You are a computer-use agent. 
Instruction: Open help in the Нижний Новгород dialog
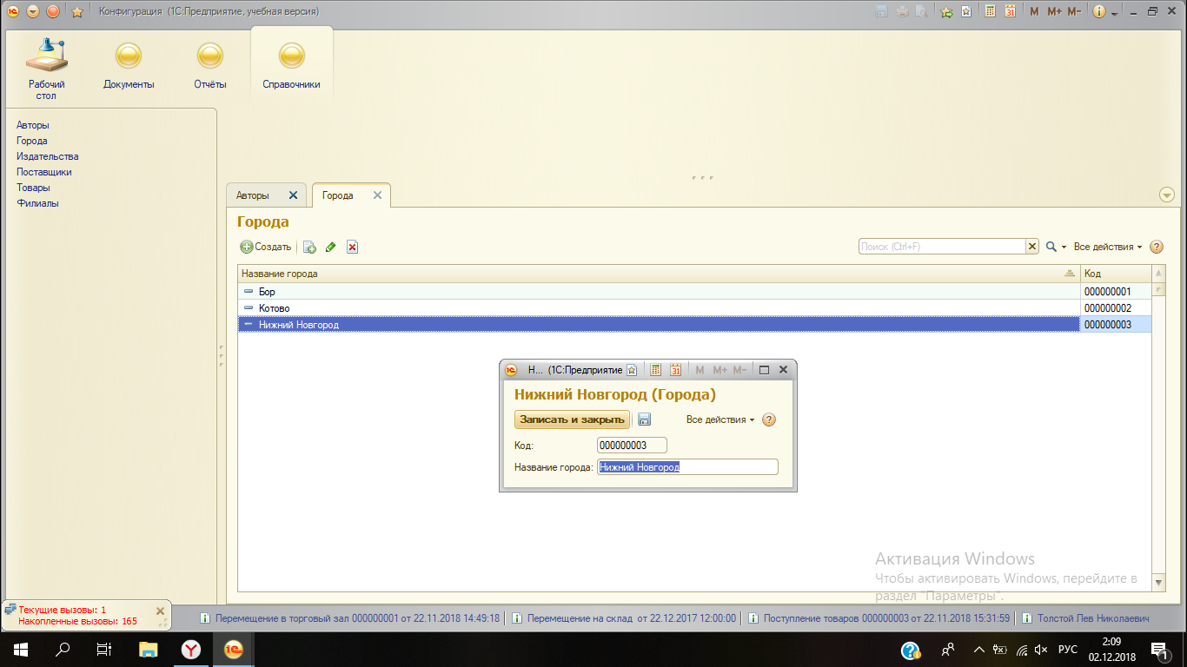pyautogui.click(x=768, y=419)
